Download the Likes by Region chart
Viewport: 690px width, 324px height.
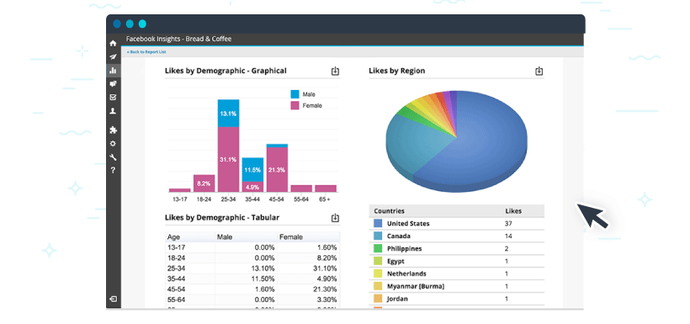[x=539, y=72]
